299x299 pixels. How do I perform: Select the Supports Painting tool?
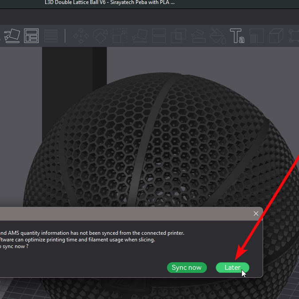[198, 36]
